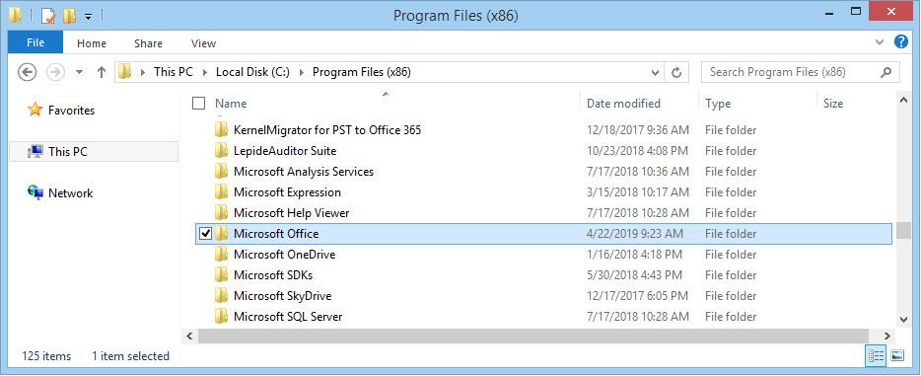Screen dimensions: 921x376
Task: Select the Microsoft Help Viewer folder
Action: (291, 213)
